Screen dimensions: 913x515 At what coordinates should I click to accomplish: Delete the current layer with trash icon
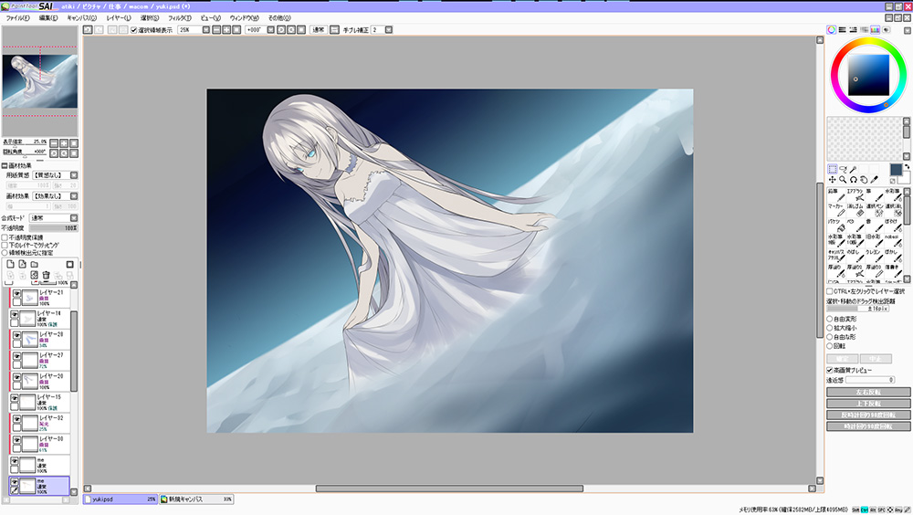point(46,275)
